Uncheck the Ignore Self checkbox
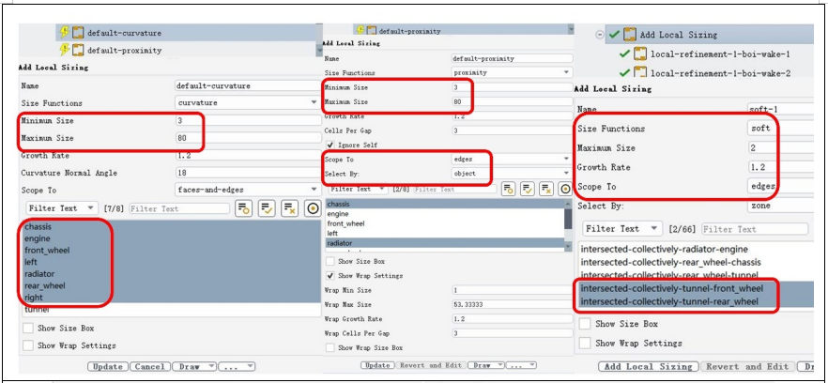This screenshot has height=383, width=828. click(x=330, y=145)
